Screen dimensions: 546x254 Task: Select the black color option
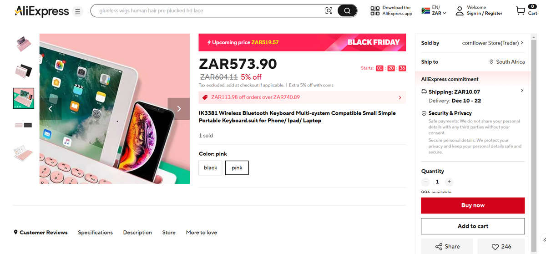point(210,168)
